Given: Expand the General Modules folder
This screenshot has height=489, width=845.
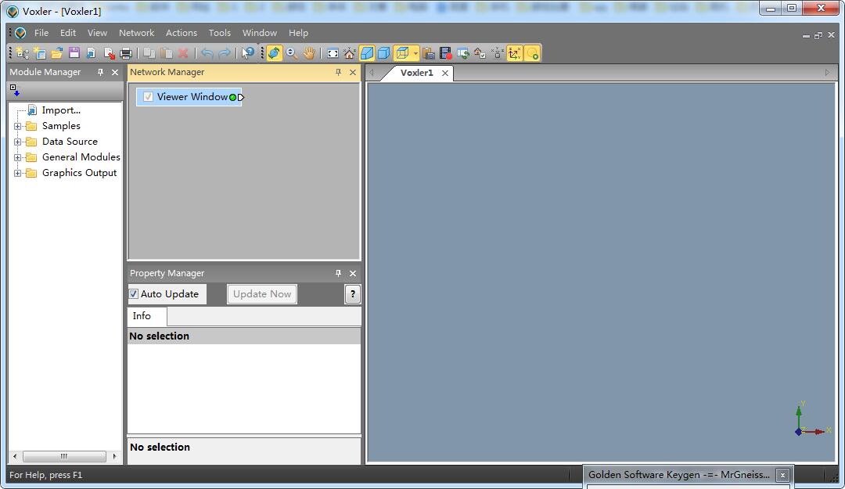Looking at the screenshot, I should tap(18, 157).
